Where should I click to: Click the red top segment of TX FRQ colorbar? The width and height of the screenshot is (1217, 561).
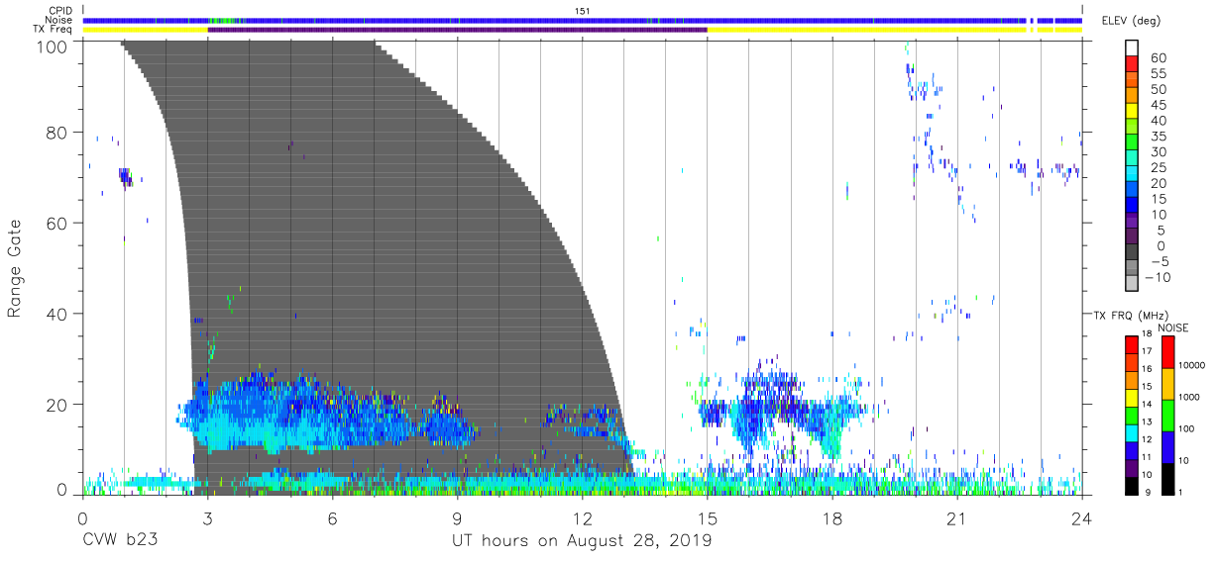pyautogui.click(x=1131, y=344)
